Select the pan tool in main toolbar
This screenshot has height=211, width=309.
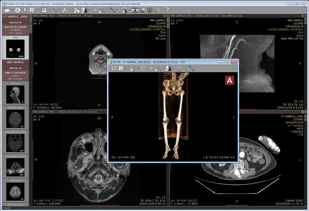click(95, 10)
